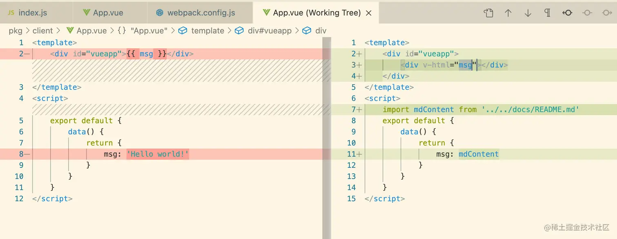Toggle whitespace paragraph mark icon
This screenshot has height=239, width=617.
point(548,13)
